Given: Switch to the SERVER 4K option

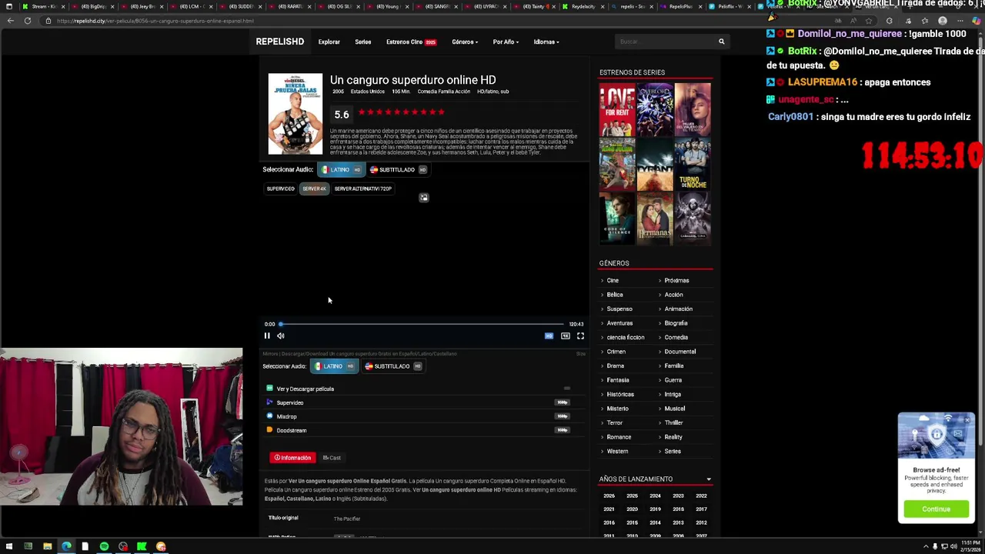Looking at the screenshot, I should 314,189.
